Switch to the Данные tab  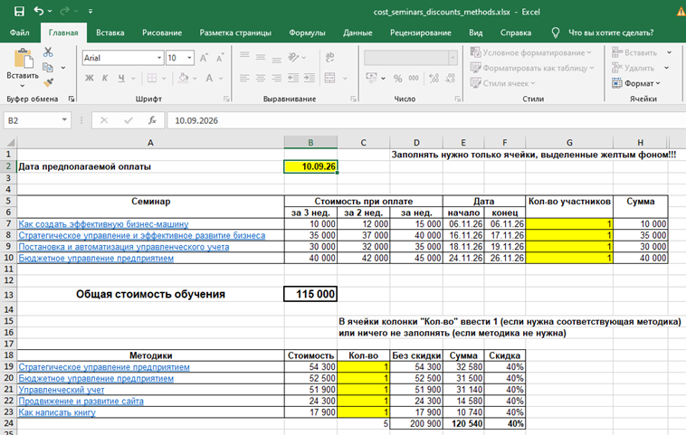point(357,33)
